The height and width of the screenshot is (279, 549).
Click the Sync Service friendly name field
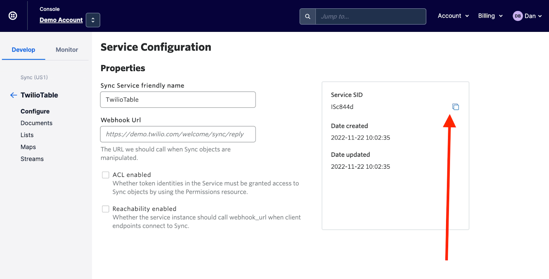178,100
